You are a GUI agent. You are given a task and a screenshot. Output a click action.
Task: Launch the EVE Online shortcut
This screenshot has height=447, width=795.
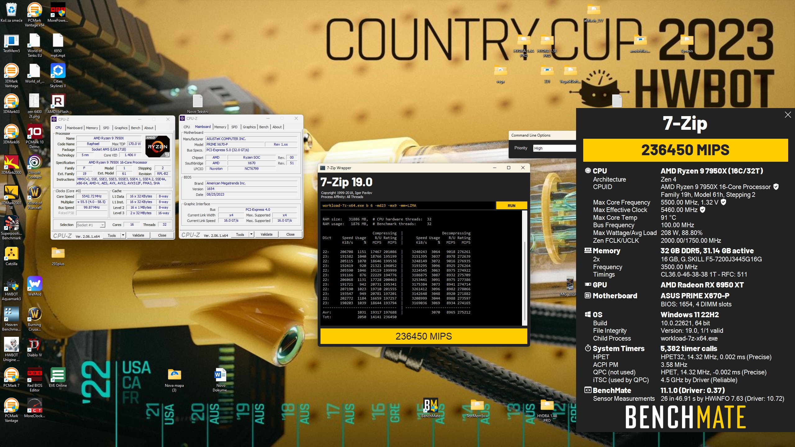(58, 377)
